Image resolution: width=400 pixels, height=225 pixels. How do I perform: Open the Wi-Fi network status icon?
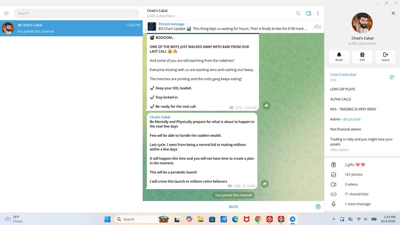coord(359,219)
